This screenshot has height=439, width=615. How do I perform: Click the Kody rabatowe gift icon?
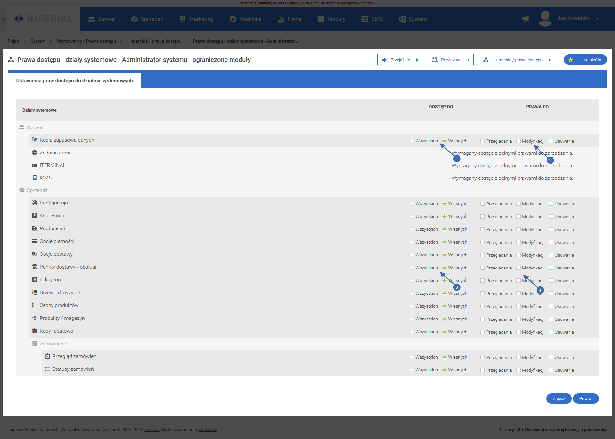(x=35, y=331)
